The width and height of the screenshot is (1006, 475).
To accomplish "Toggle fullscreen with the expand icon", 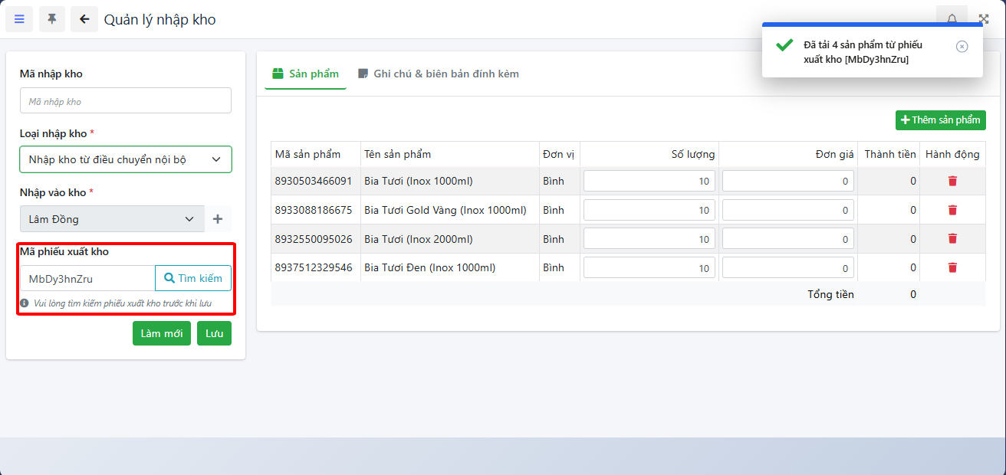I will (x=984, y=19).
